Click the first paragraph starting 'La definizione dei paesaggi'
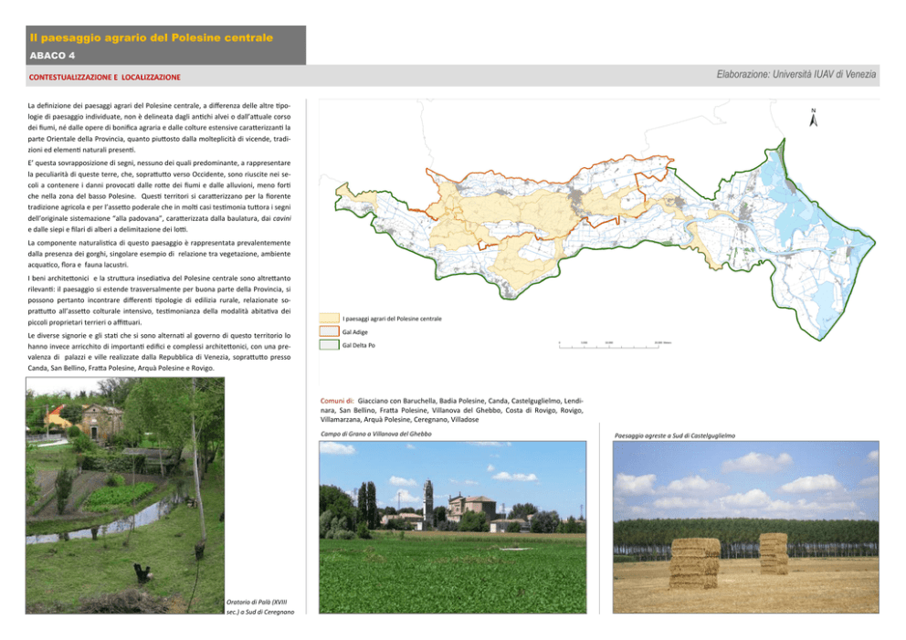906x640 pixels. click(159, 128)
